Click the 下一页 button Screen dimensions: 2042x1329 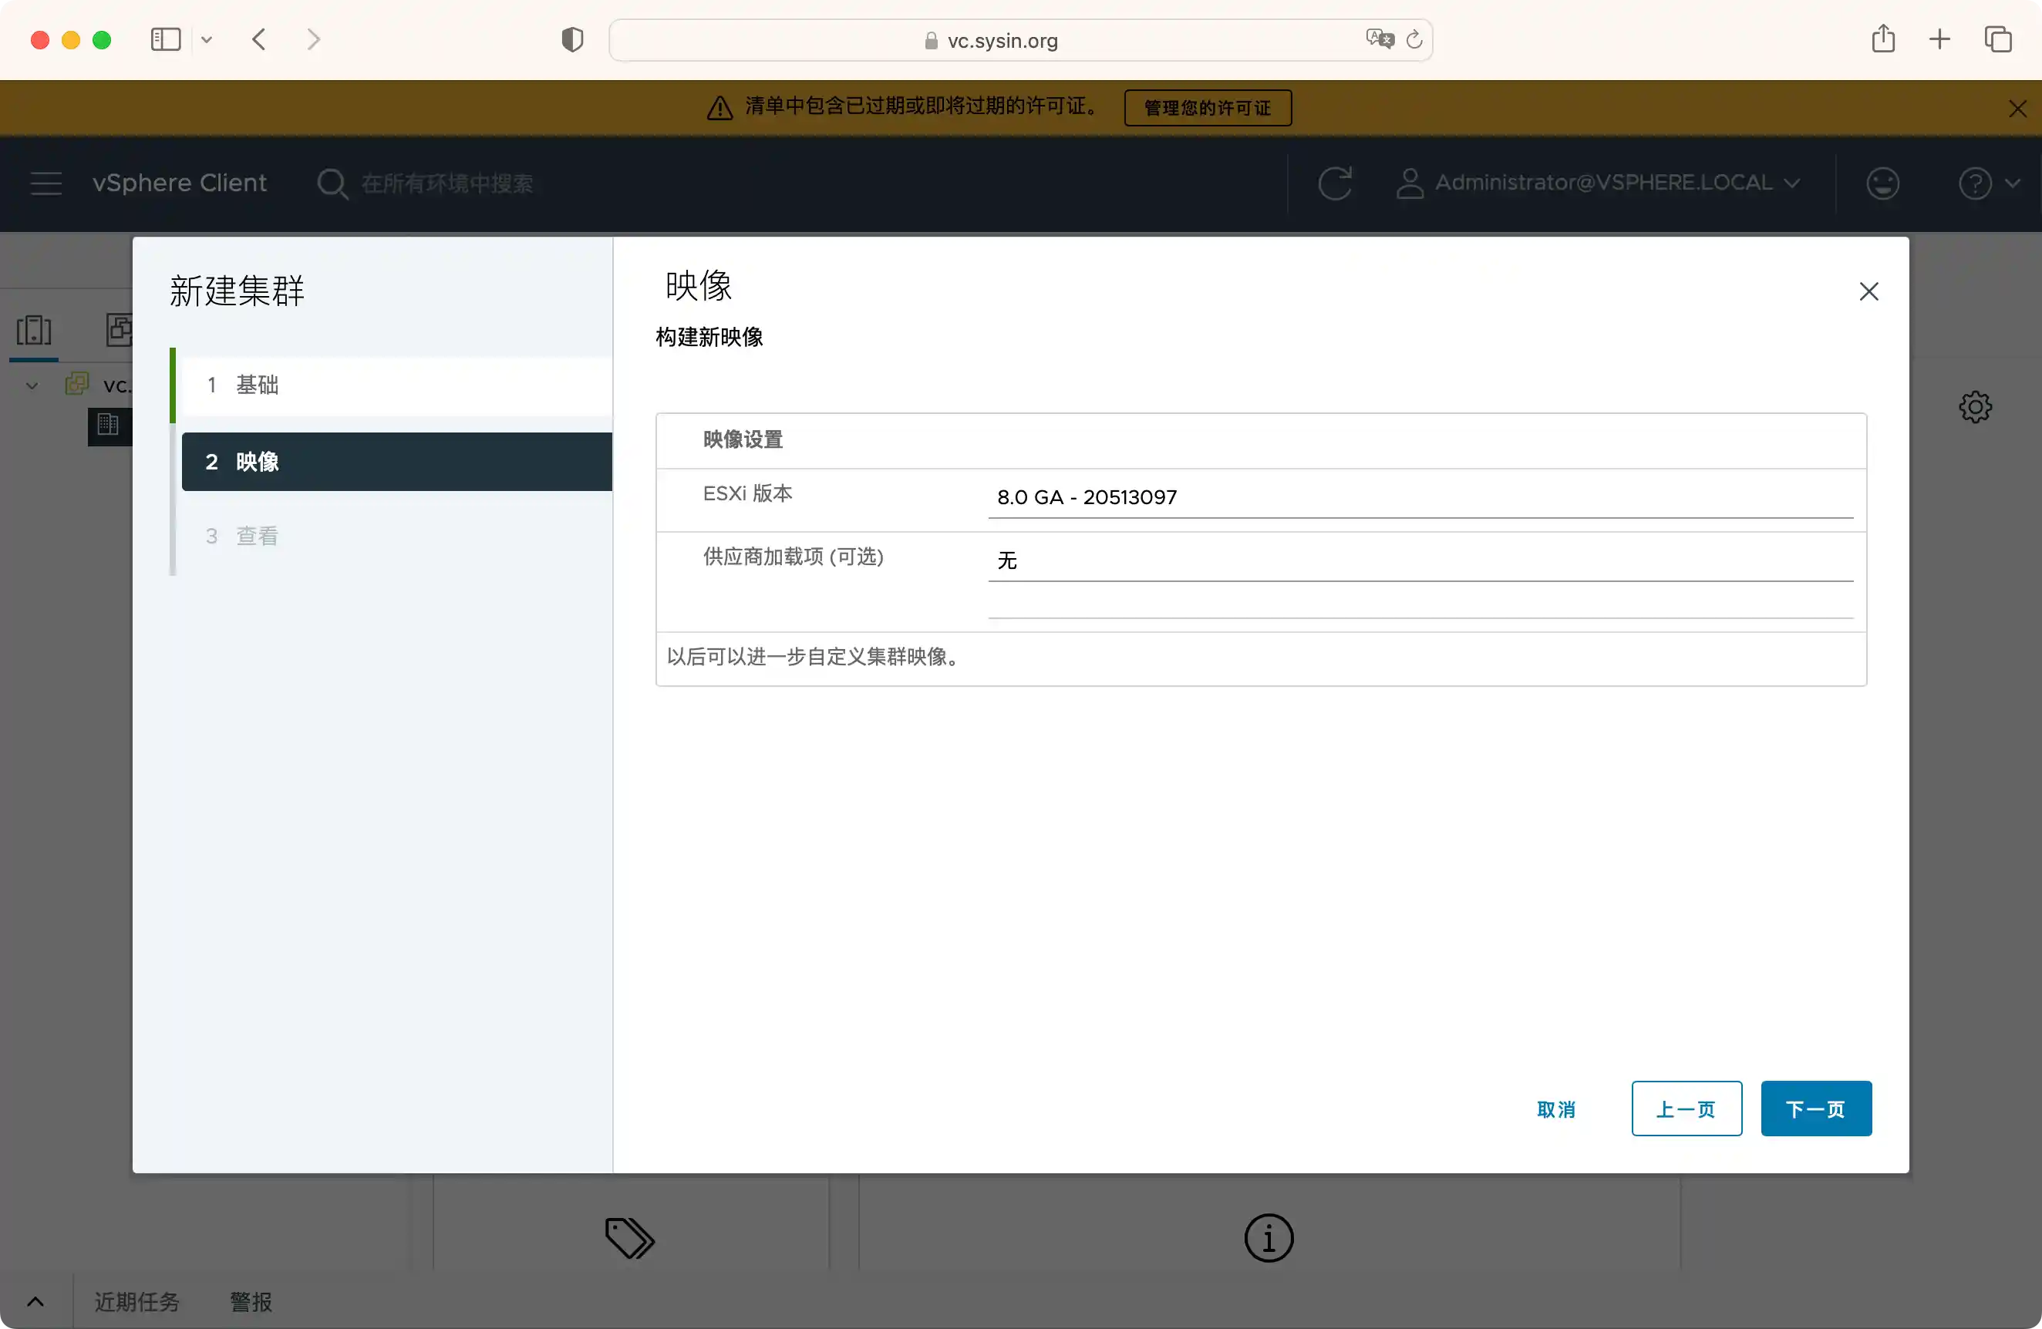[x=1815, y=1109]
